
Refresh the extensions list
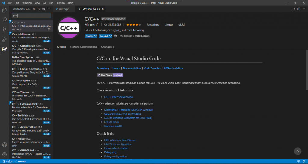[39, 9]
